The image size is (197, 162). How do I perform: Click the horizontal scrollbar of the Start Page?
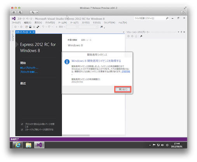(x=93, y=135)
